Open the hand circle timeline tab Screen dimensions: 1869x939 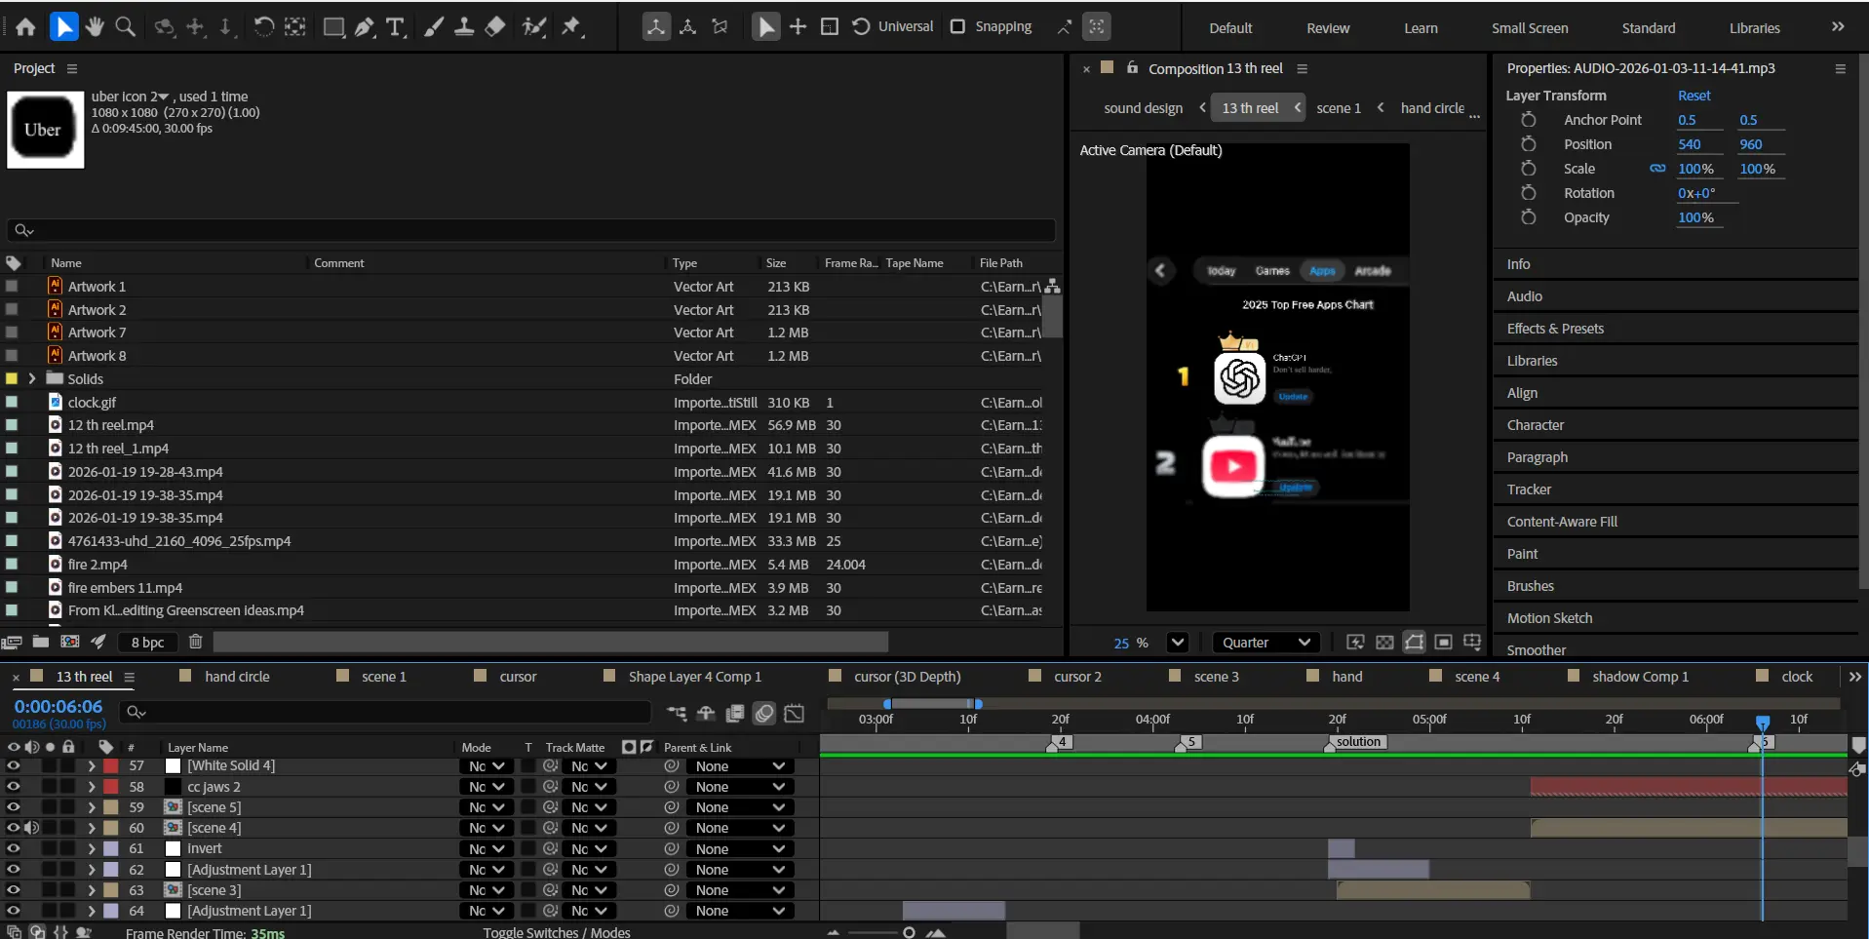click(x=237, y=677)
